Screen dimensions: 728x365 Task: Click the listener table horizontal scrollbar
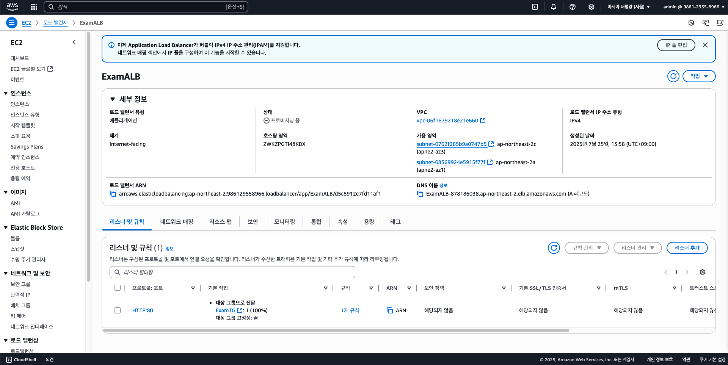click(x=336, y=331)
